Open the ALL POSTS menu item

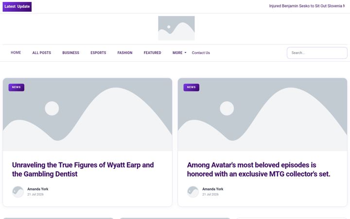(41, 53)
